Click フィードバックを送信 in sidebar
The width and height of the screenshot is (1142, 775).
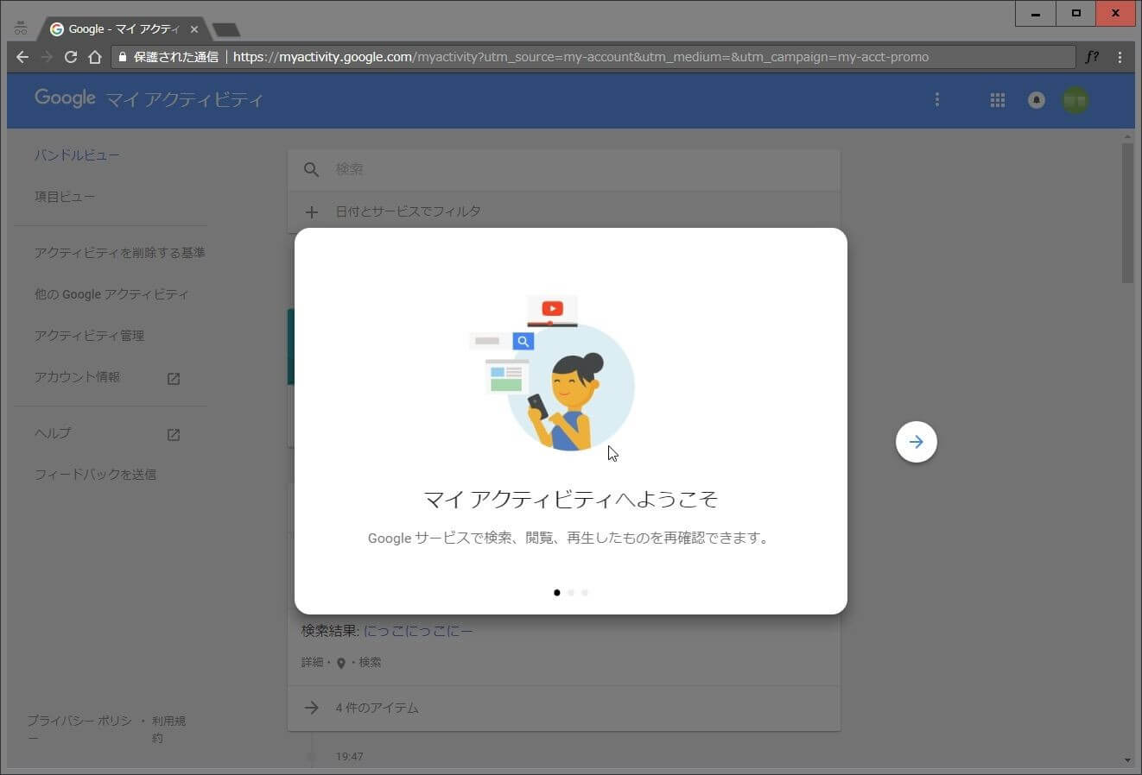point(95,475)
